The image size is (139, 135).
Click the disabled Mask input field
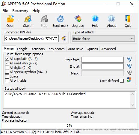coord(102,73)
